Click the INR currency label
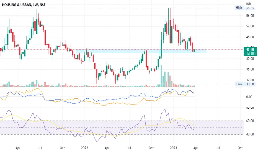This screenshot has height=152, width=258. tap(249, 4)
